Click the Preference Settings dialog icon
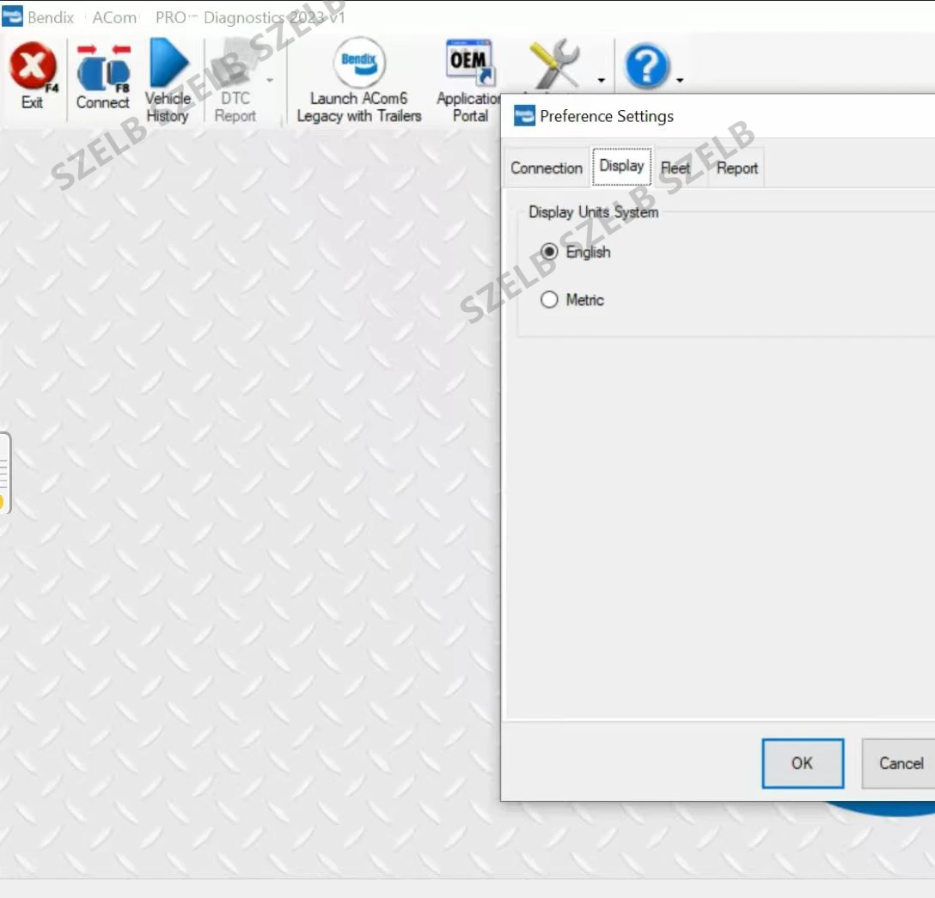 click(x=524, y=116)
